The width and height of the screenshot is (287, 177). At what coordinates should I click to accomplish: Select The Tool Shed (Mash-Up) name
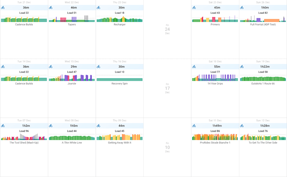click(x=24, y=143)
